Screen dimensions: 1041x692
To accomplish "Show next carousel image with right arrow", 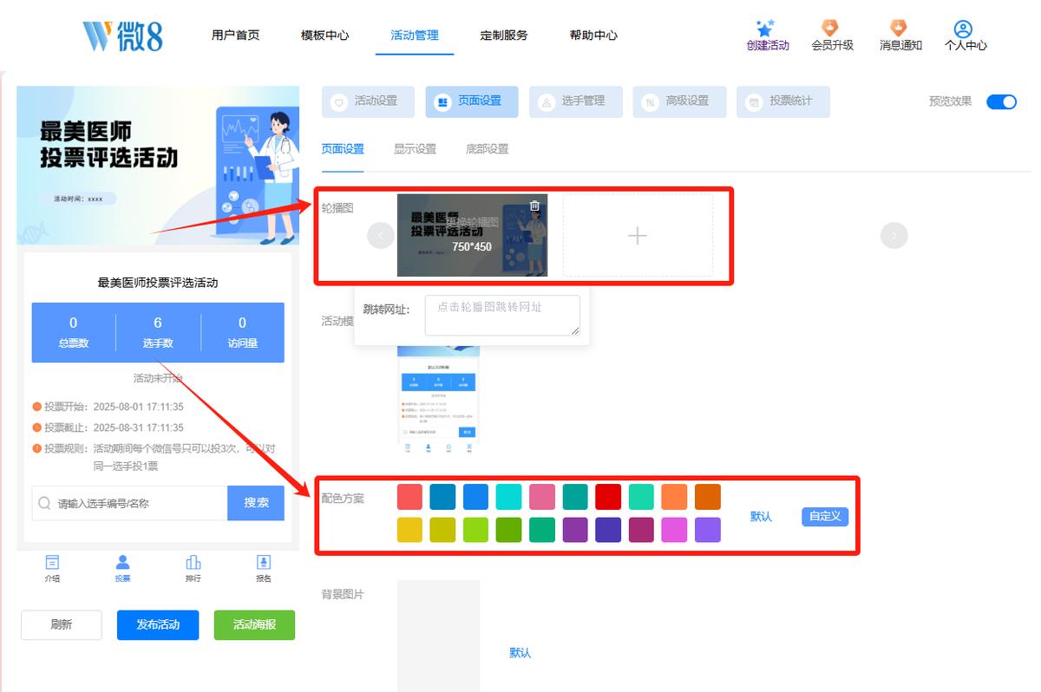I will pos(894,235).
